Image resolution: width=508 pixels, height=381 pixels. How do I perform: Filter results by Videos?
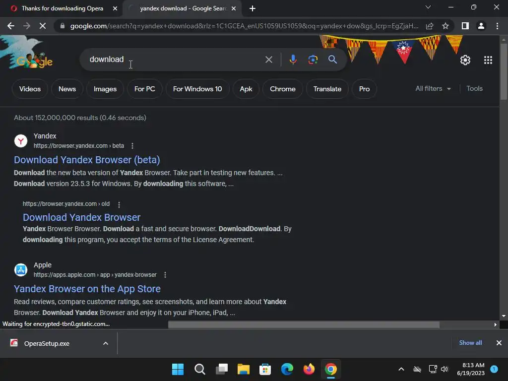click(x=30, y=89)
